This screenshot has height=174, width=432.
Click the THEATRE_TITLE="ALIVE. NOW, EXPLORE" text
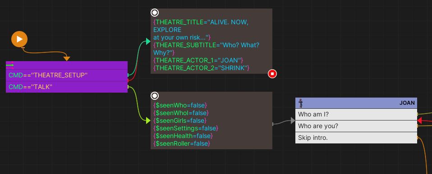coord(201,26)
